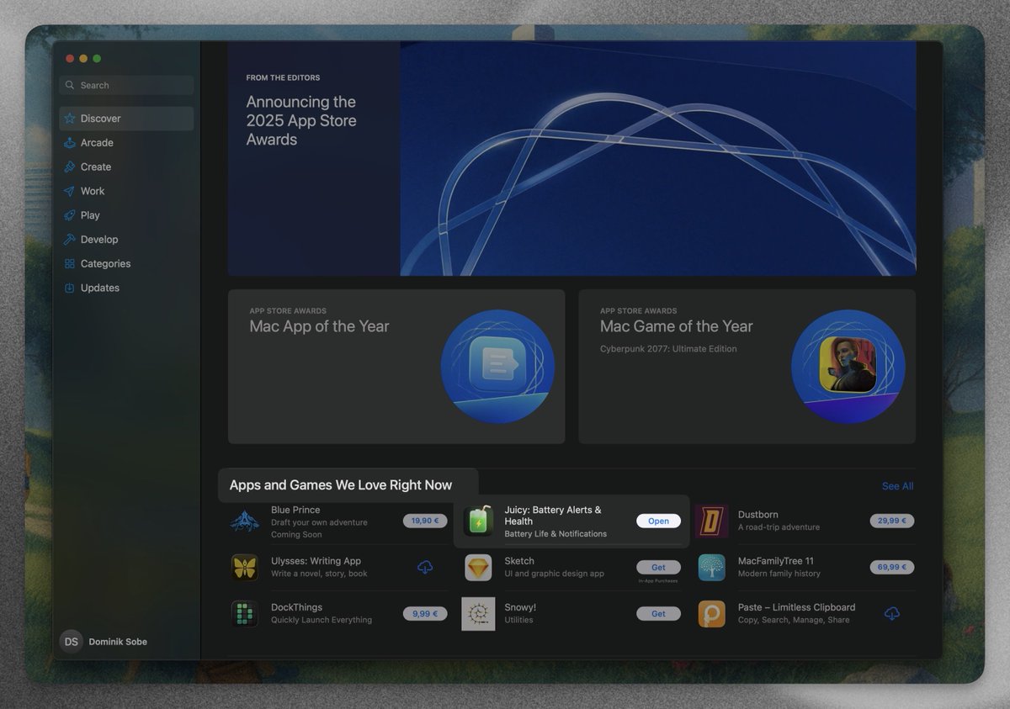Open 2025 App Store Awards banner artwork
Viewport: 1010px width, 709px height.
tap(658, 159)
